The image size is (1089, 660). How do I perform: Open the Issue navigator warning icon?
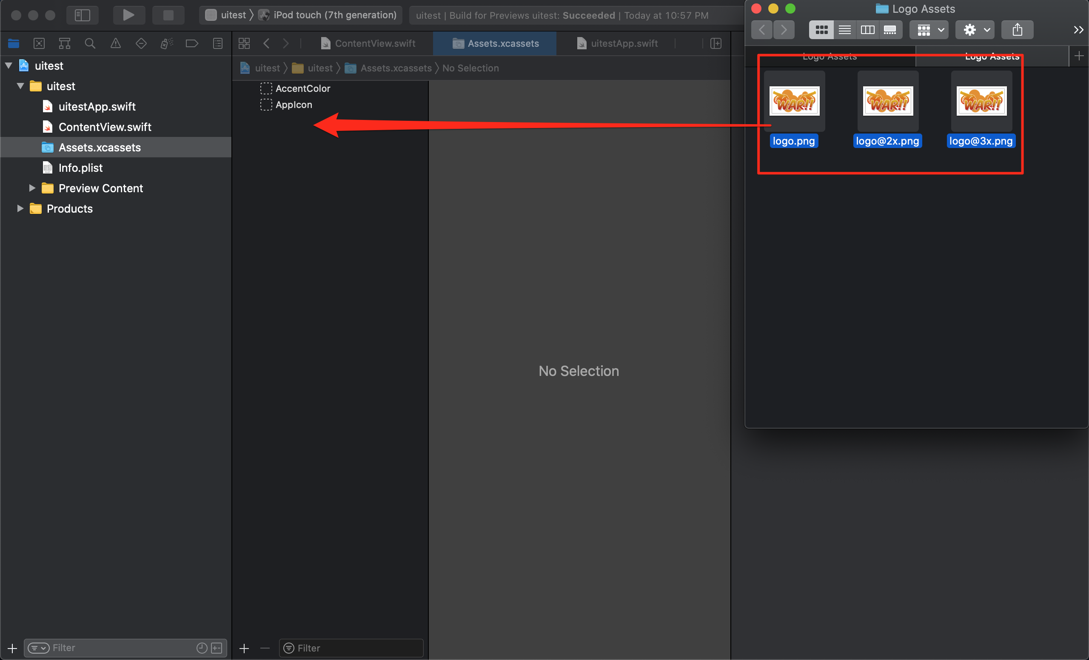(x=115, y=43)
